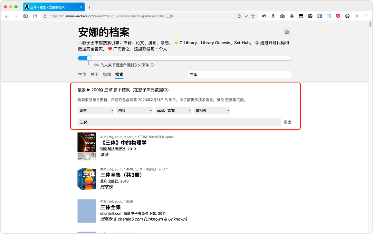Open the 三体全集（共3册）cover thumbnail
The width and height of the screenshot is (373, 234).
pyautogui.click(x=87, y=179)
